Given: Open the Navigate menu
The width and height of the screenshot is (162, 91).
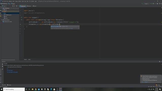Looking at the screenshot, I should [10, 1].
